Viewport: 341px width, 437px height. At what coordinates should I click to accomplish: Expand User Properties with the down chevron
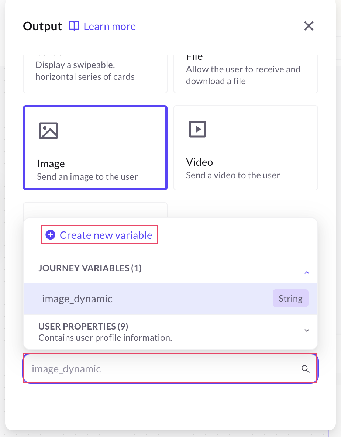pos(306,331)
